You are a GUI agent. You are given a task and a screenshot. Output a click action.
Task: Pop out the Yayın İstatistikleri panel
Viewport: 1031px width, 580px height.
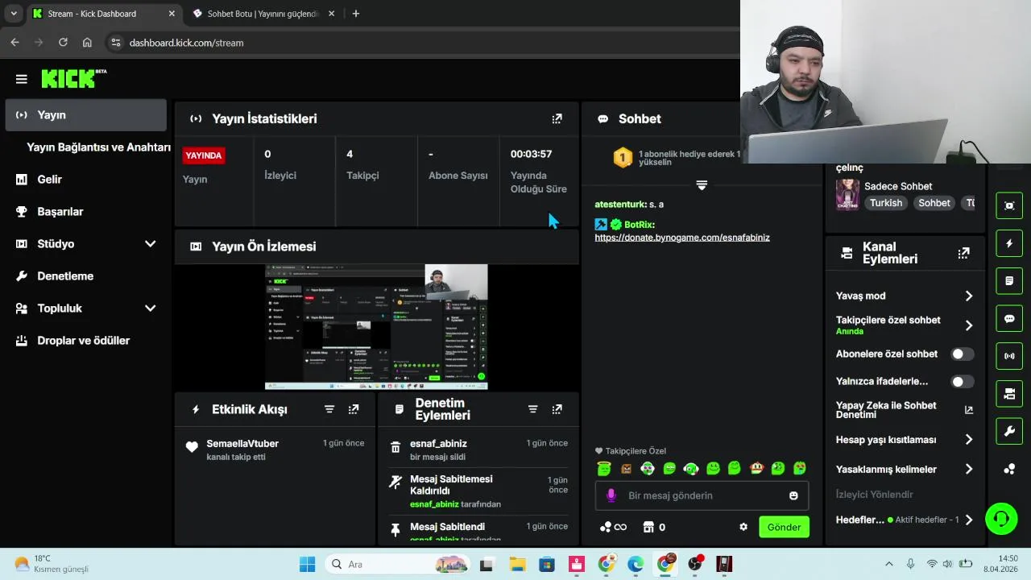point(557,118)
